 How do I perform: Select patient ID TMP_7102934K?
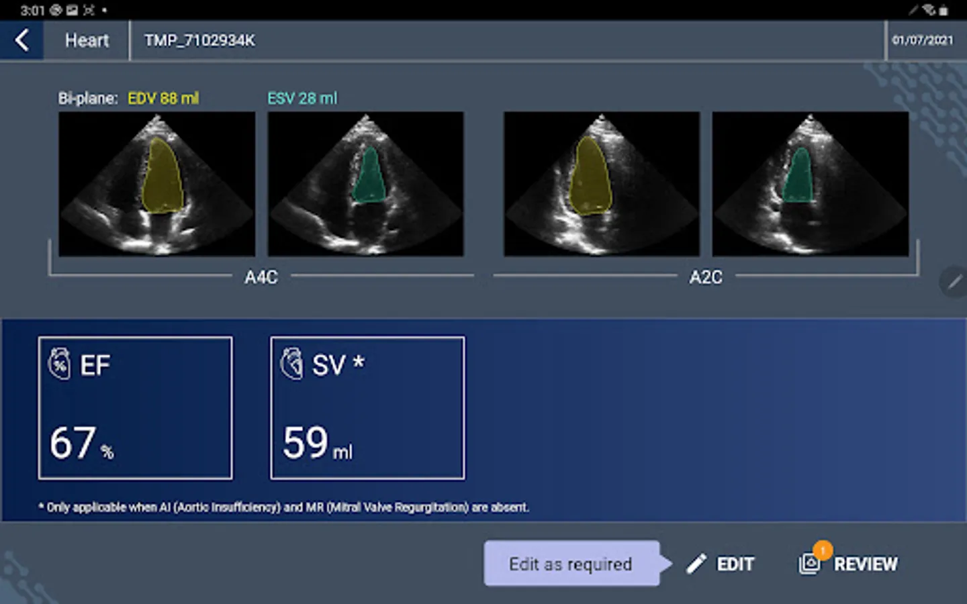pyautogui.click(x=199, y=40)
